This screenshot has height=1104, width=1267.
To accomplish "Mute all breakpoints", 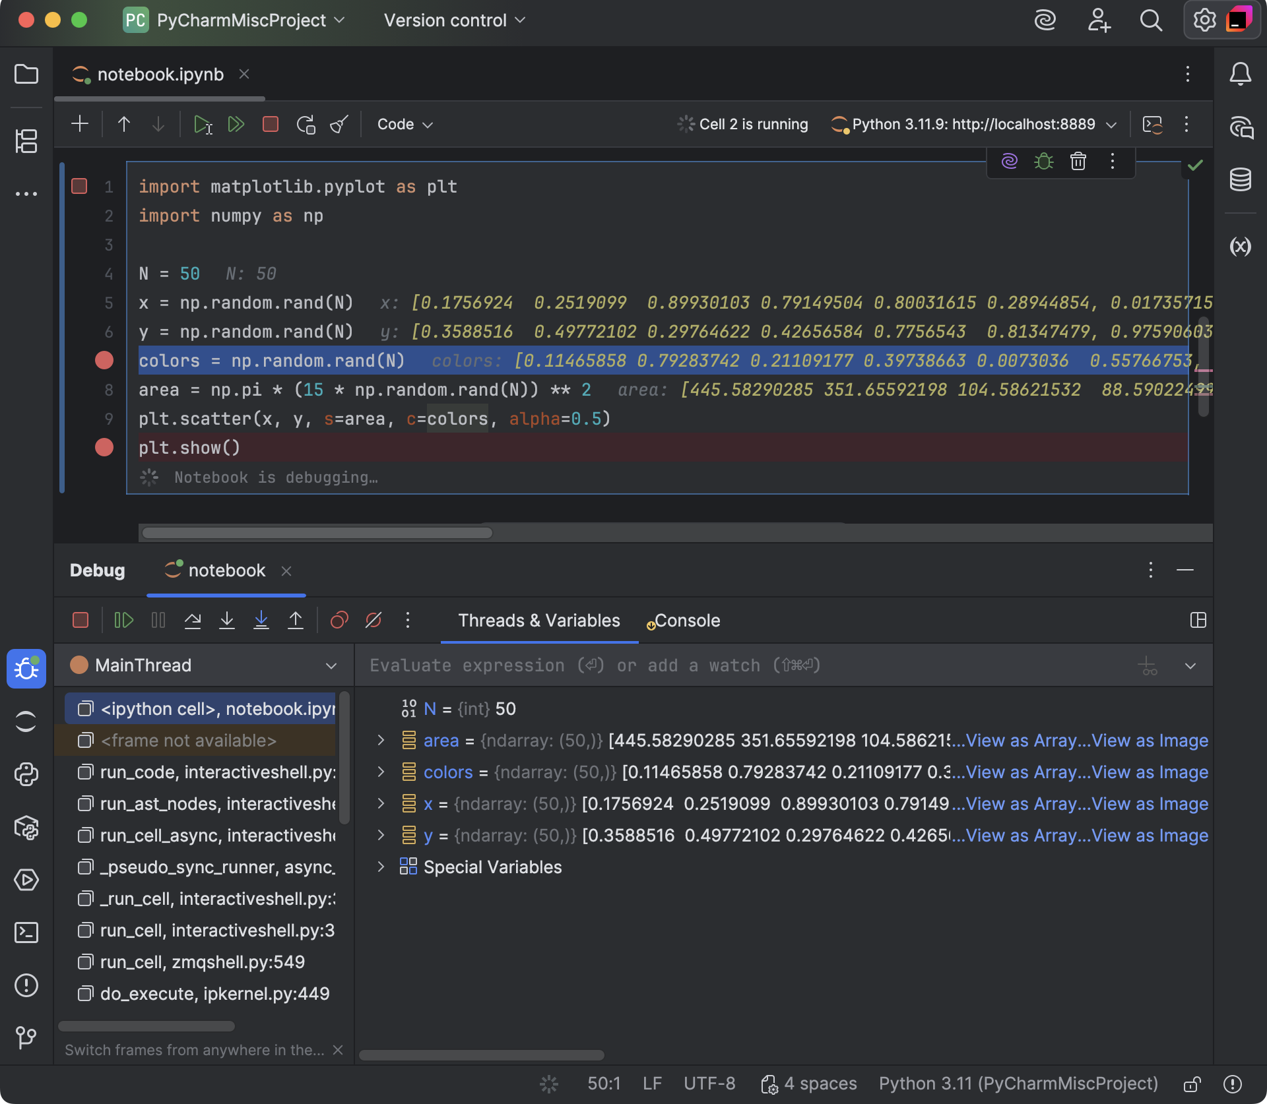I will 374,620.
